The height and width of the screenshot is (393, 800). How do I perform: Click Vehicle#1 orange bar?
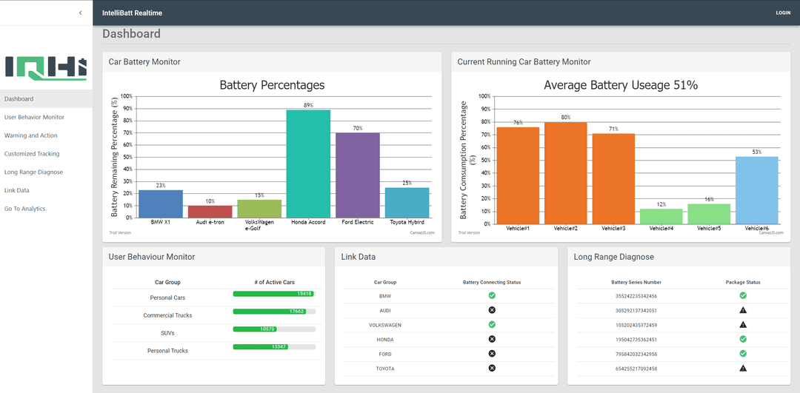click(x=518, y=175)
